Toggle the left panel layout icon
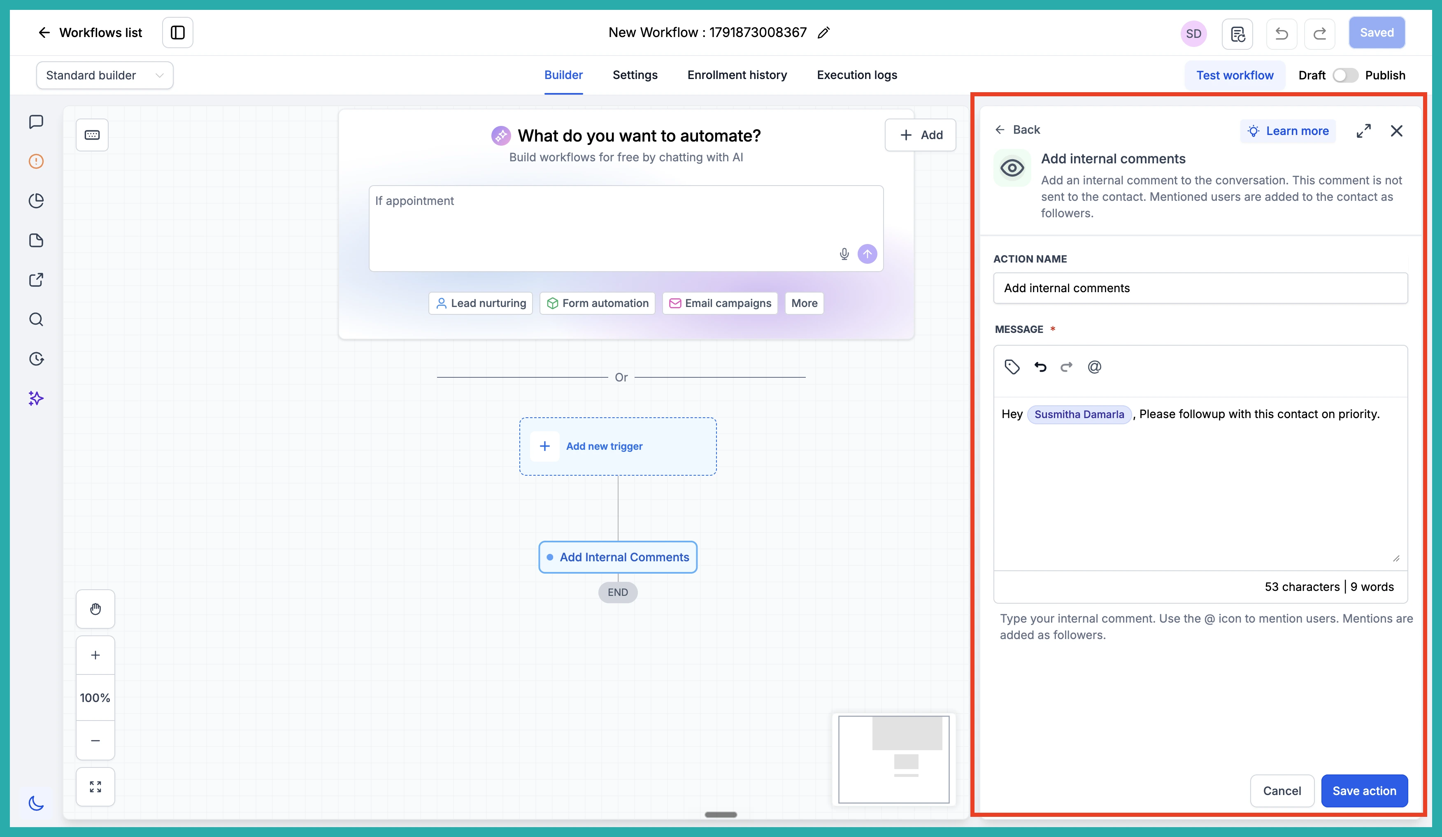Image resolution: width=1442 pixels, height=837 pixels. [x=178, y=33]
